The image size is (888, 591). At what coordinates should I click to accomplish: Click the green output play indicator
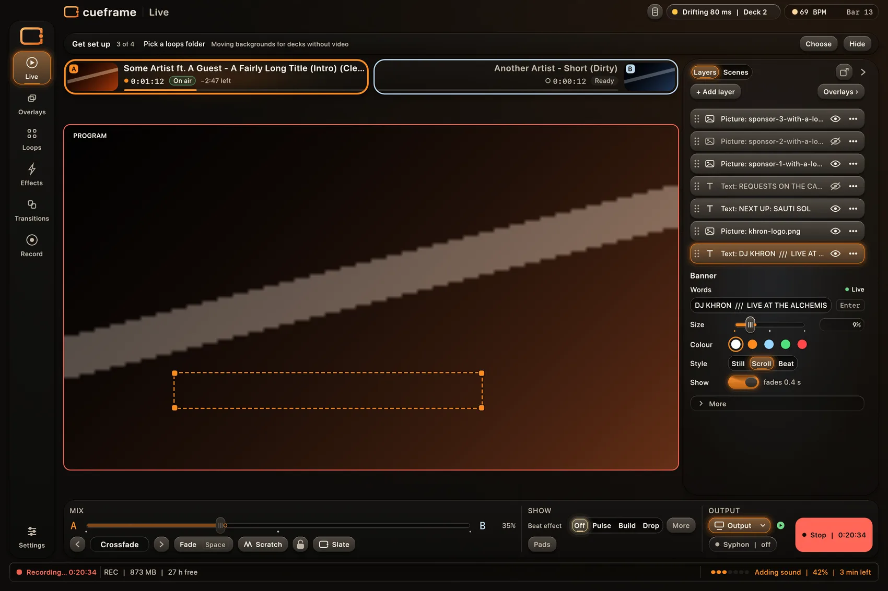click(x=780, y=526)
